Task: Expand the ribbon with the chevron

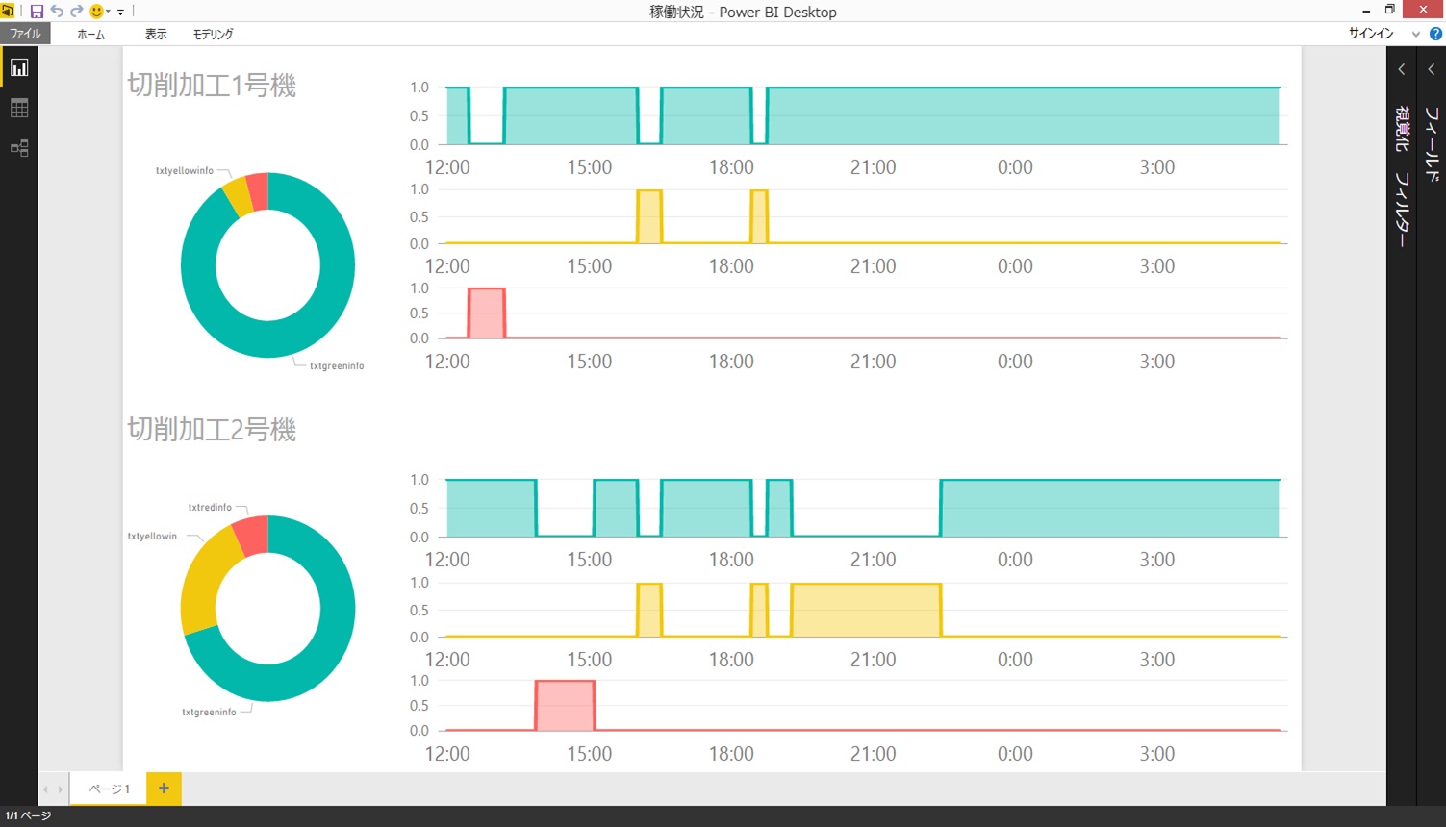Action: click(1416, 34)
